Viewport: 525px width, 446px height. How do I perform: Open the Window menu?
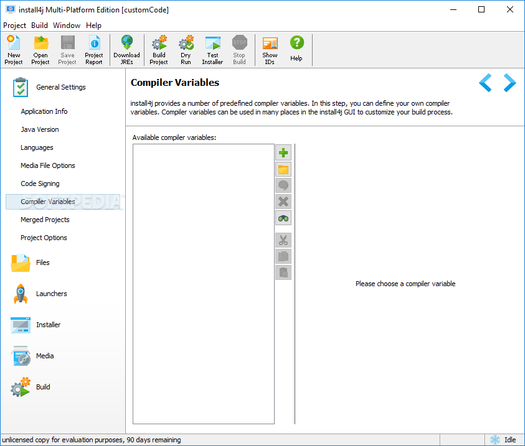(x=67, y=26)
